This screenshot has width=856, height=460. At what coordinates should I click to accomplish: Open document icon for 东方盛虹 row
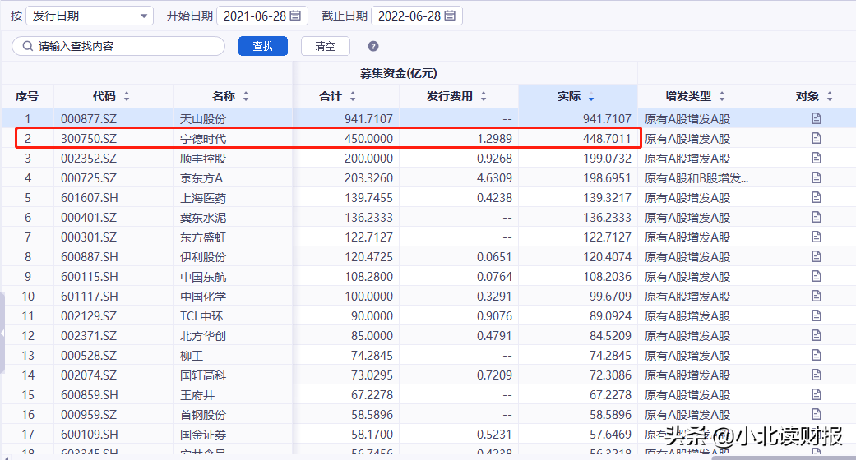tap(817, 237)
